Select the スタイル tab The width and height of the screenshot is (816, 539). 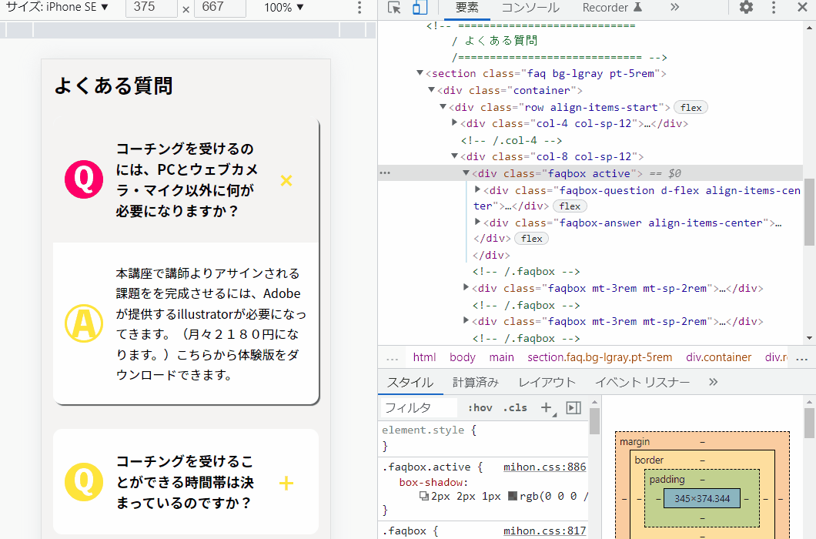[410, 382]
